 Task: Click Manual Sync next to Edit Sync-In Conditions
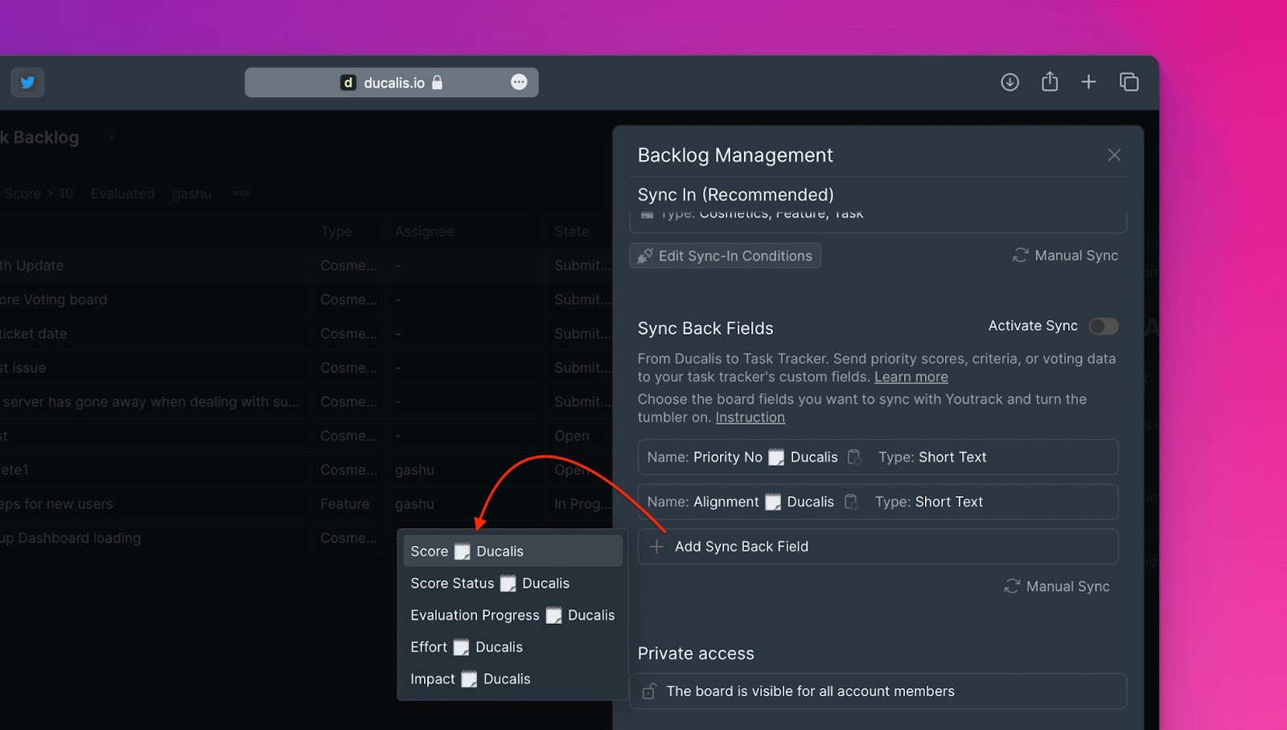click(x=1065, y=255)
